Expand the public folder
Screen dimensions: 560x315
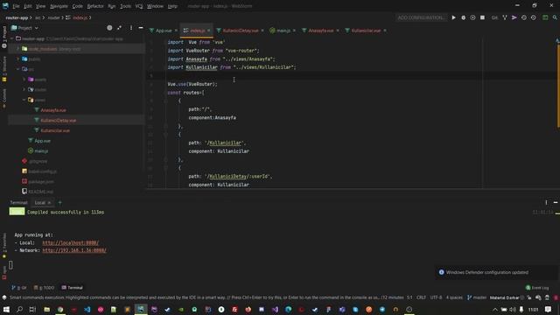point(18,59)
